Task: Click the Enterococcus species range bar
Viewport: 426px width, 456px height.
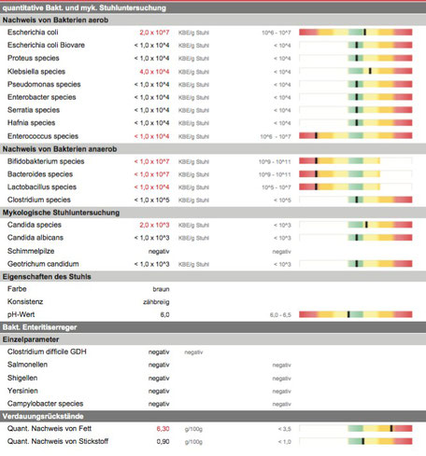Action: pos(356,135)
